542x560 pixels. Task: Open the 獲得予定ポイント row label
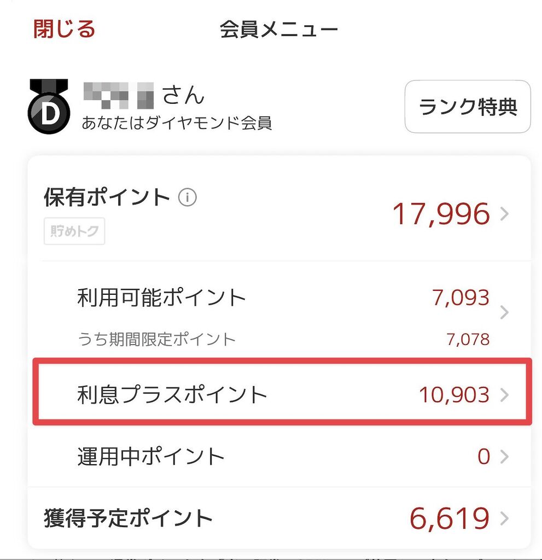coord(128,518)
